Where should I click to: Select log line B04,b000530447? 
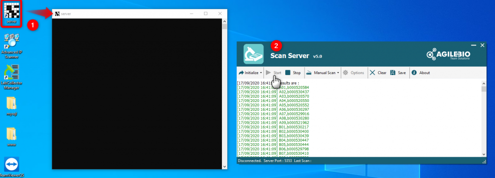(273, 140)
